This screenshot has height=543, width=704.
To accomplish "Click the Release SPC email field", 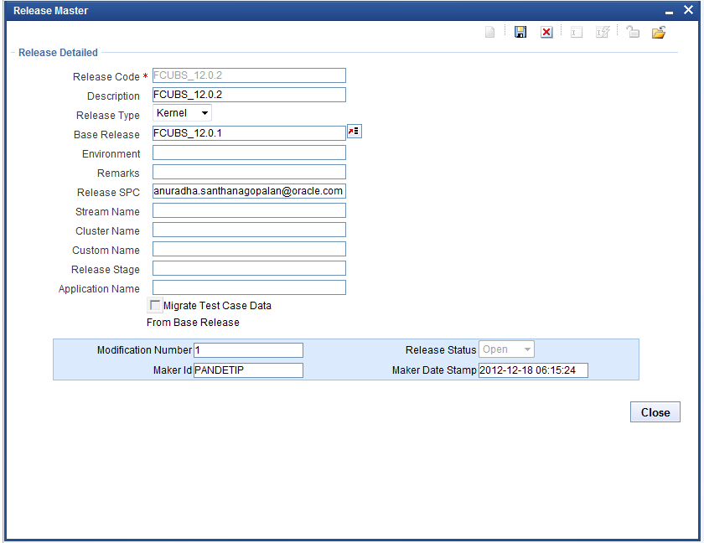I will [x=249, y=191].
